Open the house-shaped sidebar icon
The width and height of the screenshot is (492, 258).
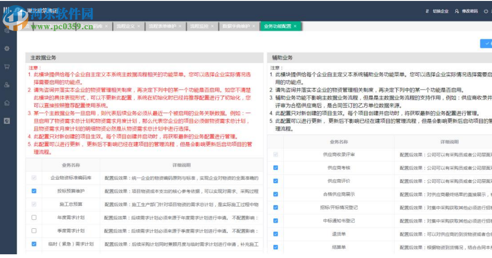click(7, 103)
